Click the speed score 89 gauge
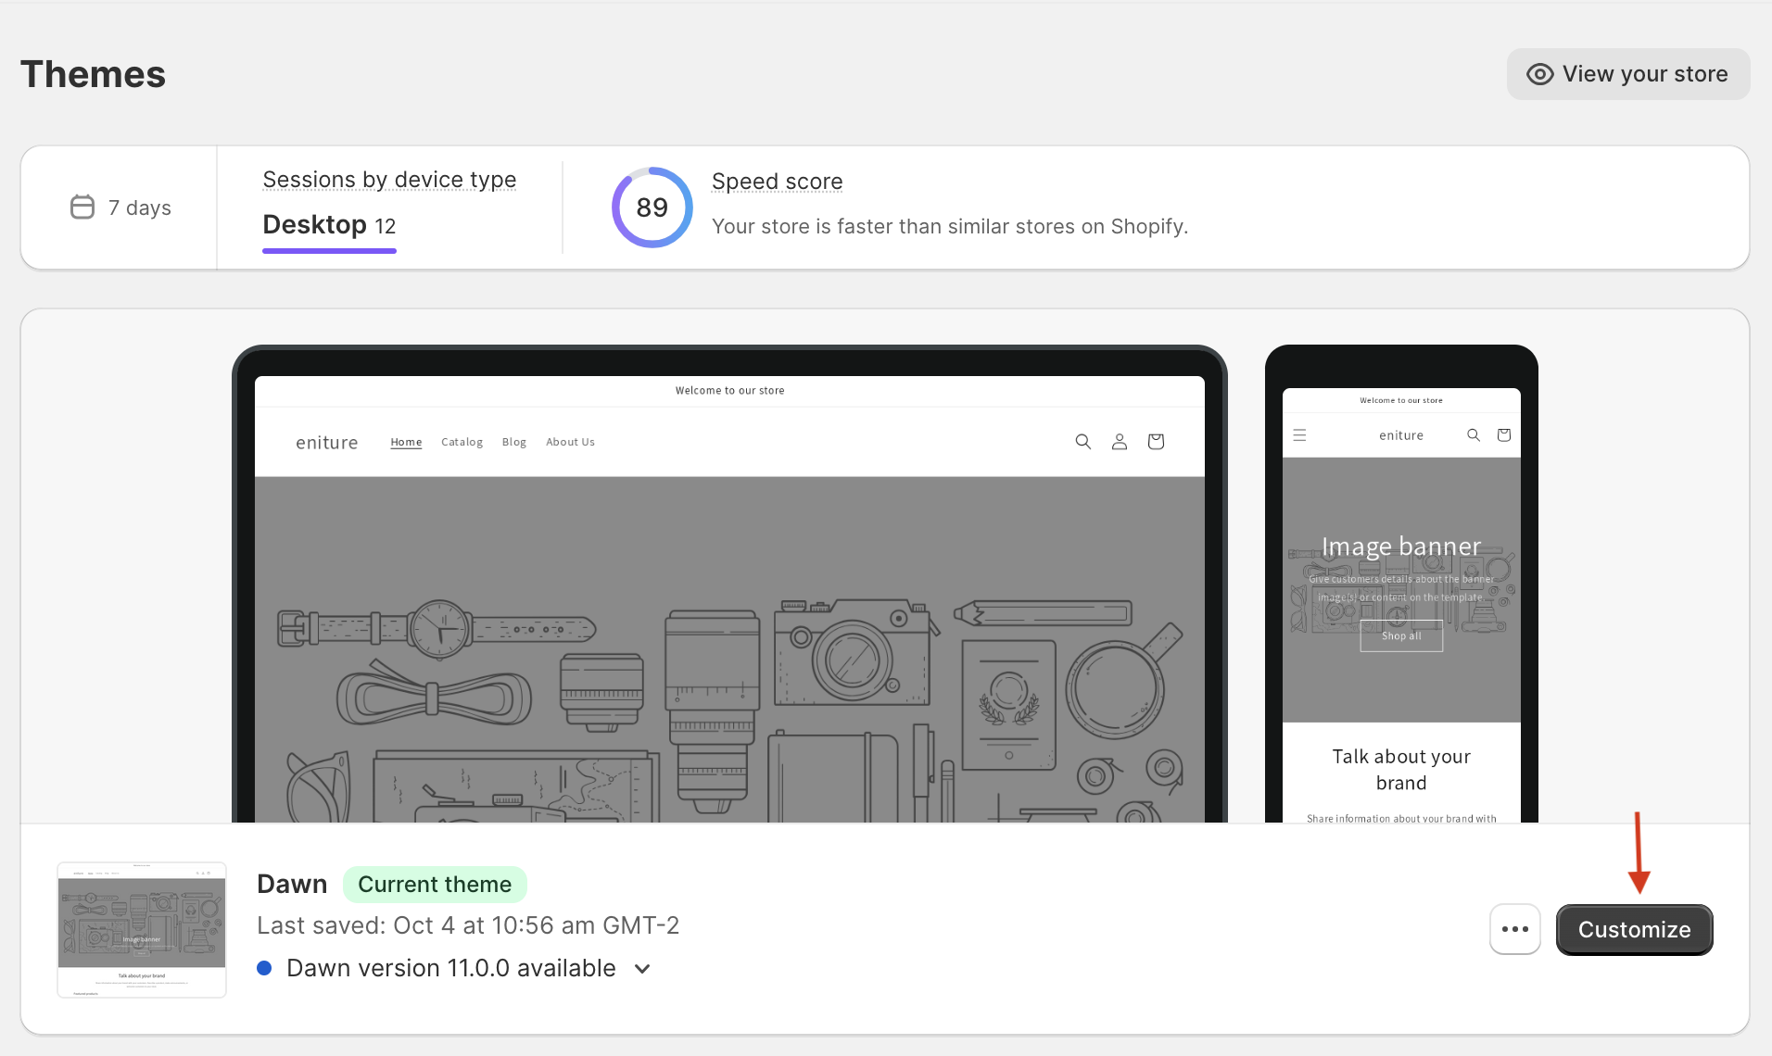The image size is (1772, 1056). tap(652, 207)
